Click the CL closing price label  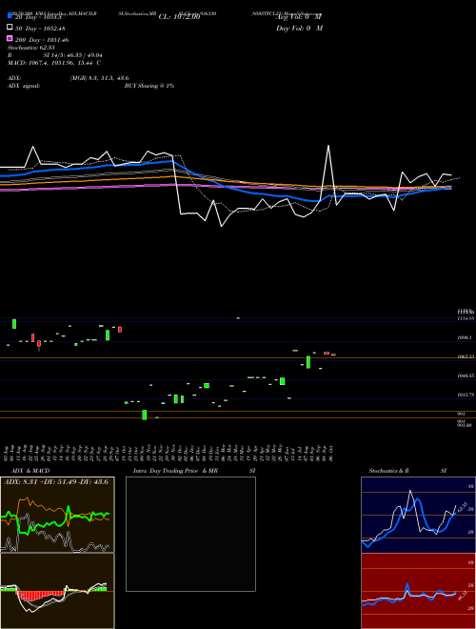point(179,17)
